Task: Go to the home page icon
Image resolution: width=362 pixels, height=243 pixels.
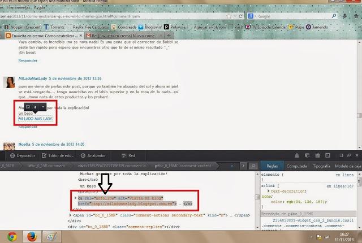Action: click(x=356, y=16)
